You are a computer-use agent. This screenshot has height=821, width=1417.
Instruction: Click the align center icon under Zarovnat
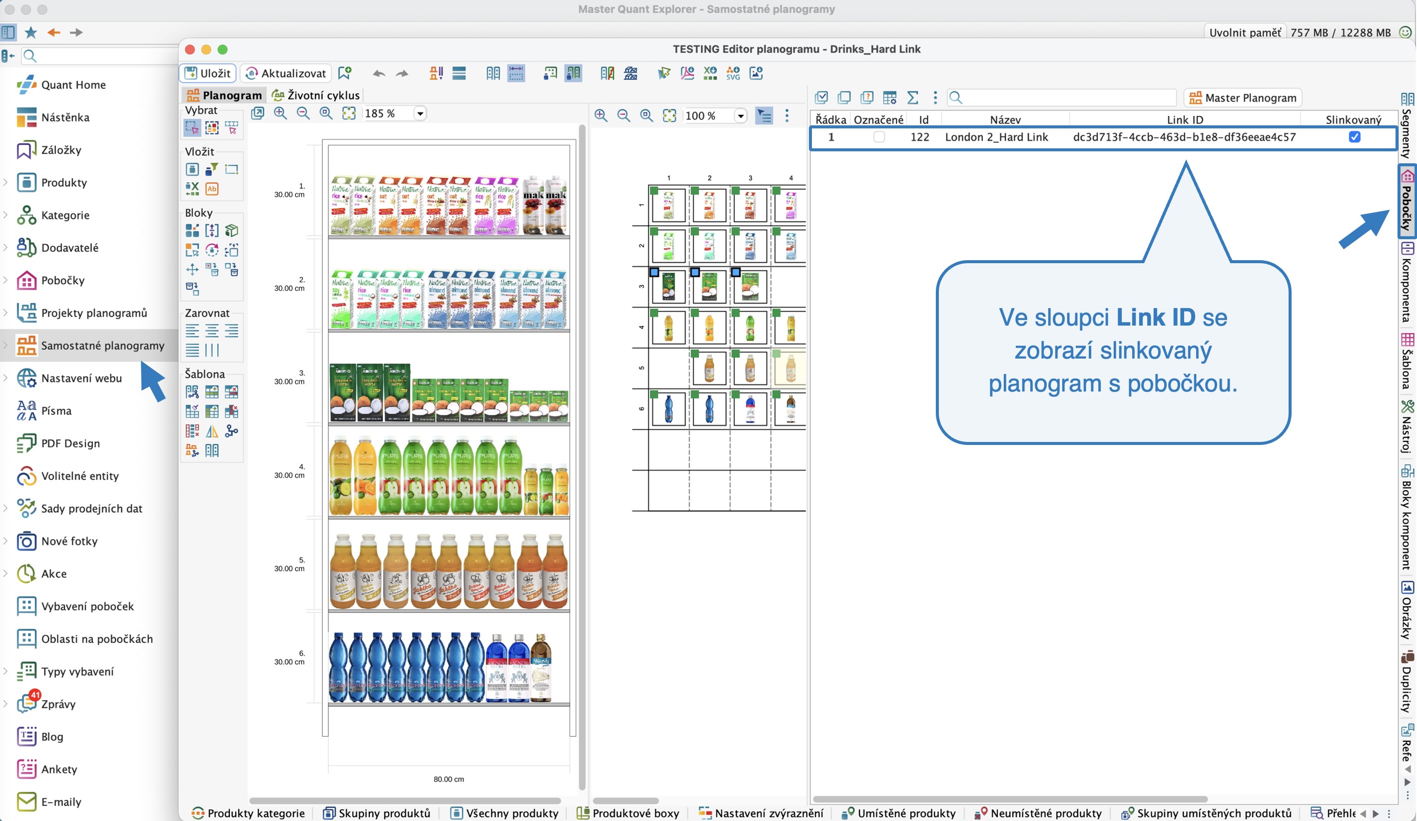point(212,331)
